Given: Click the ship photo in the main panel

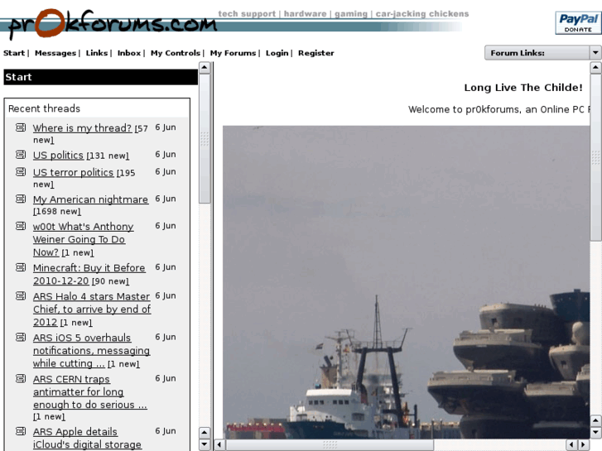Looking at the screenshot, I should [x=407, y=282].
